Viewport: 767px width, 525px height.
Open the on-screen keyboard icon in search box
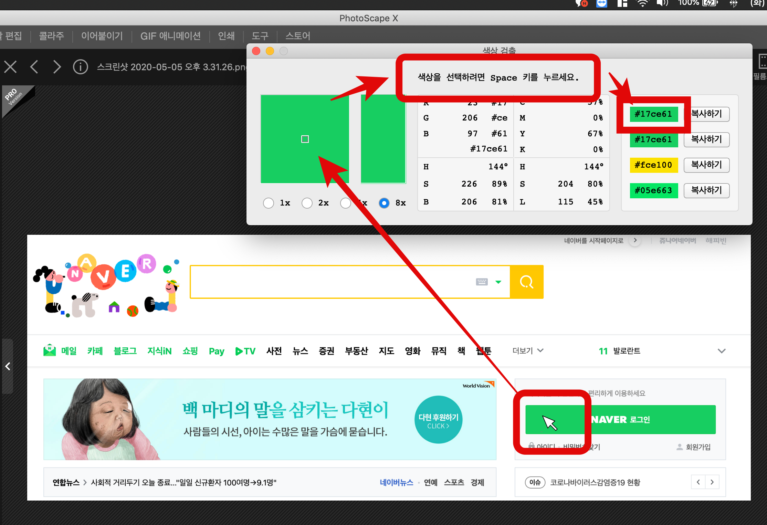coord(482,282)
